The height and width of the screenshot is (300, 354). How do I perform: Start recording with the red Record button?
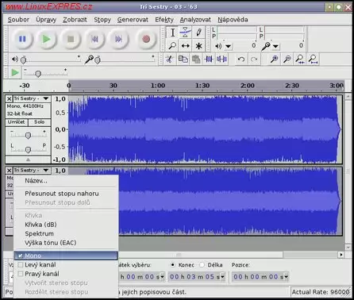pos(146,39)
